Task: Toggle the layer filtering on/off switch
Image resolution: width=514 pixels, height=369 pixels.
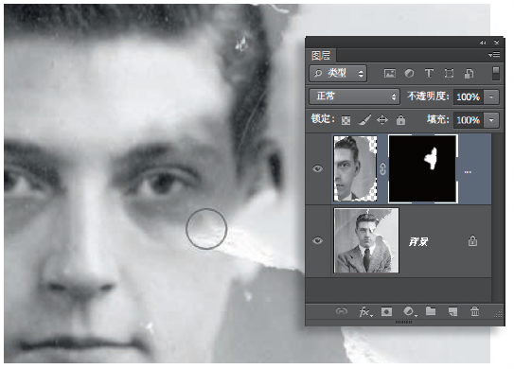Action: click(496, 74)
